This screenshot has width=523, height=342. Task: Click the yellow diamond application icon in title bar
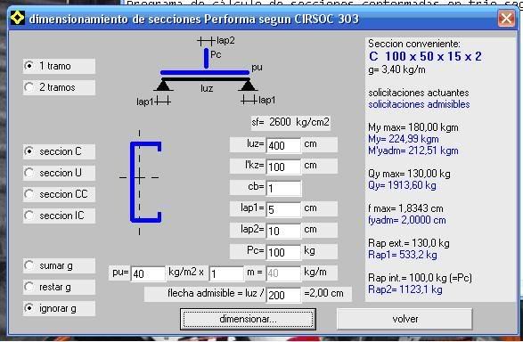point(17,18)
